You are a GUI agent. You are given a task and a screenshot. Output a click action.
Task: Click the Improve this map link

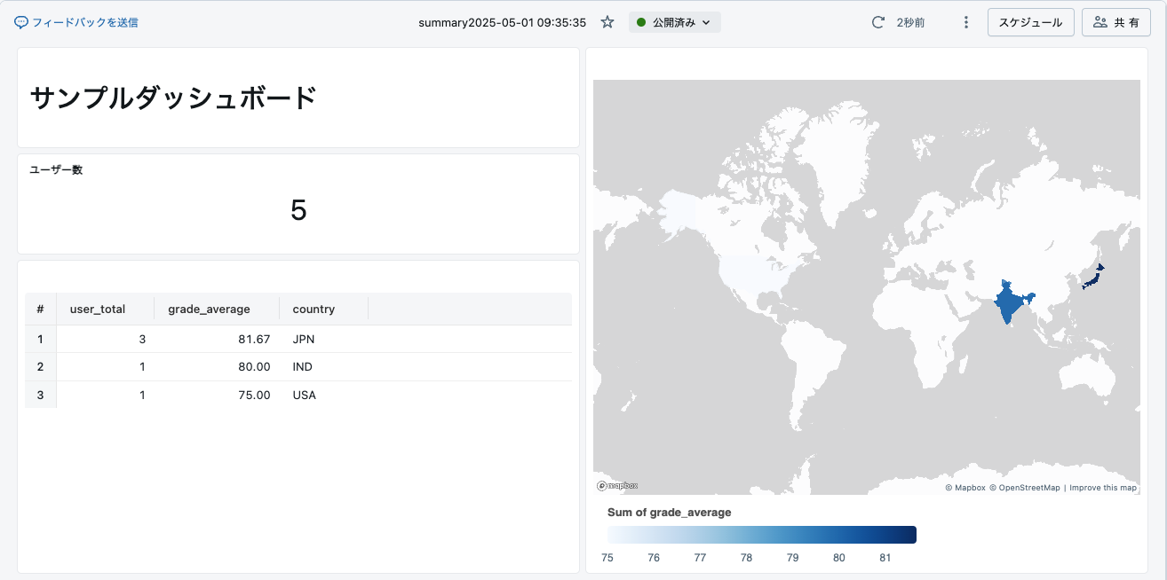coord(1103,488)
